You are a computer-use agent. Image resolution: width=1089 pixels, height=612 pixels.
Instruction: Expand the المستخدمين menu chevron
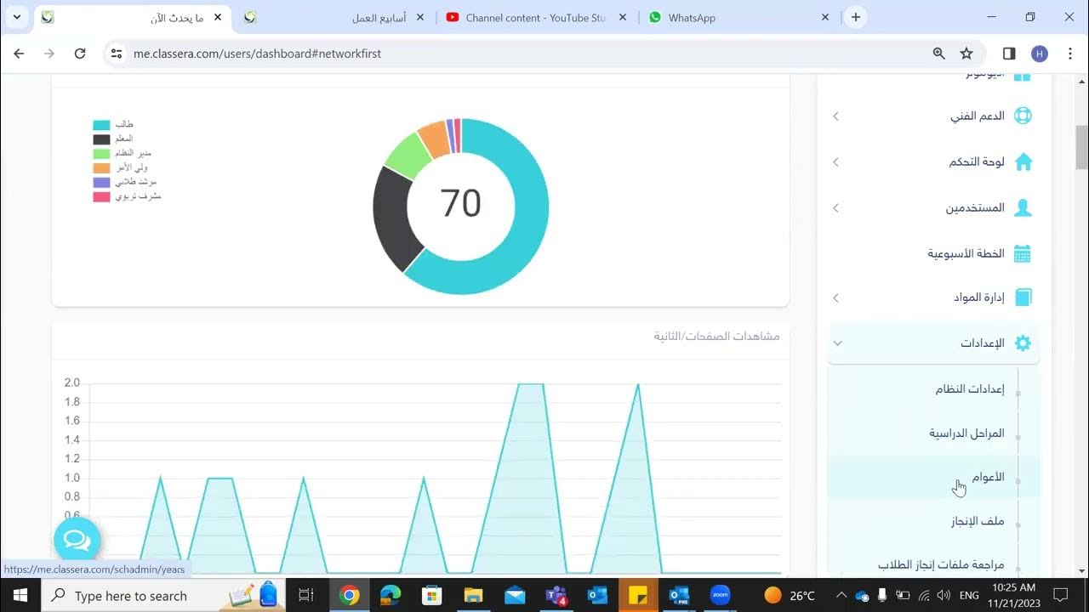point(835,207)
